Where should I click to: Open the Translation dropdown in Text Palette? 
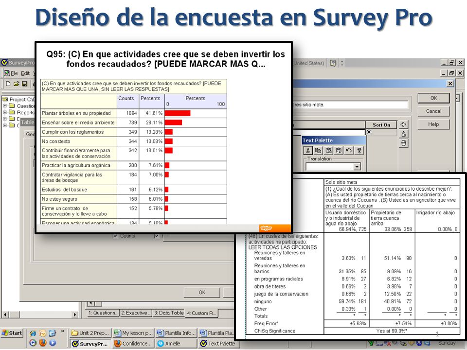point(357,167)
